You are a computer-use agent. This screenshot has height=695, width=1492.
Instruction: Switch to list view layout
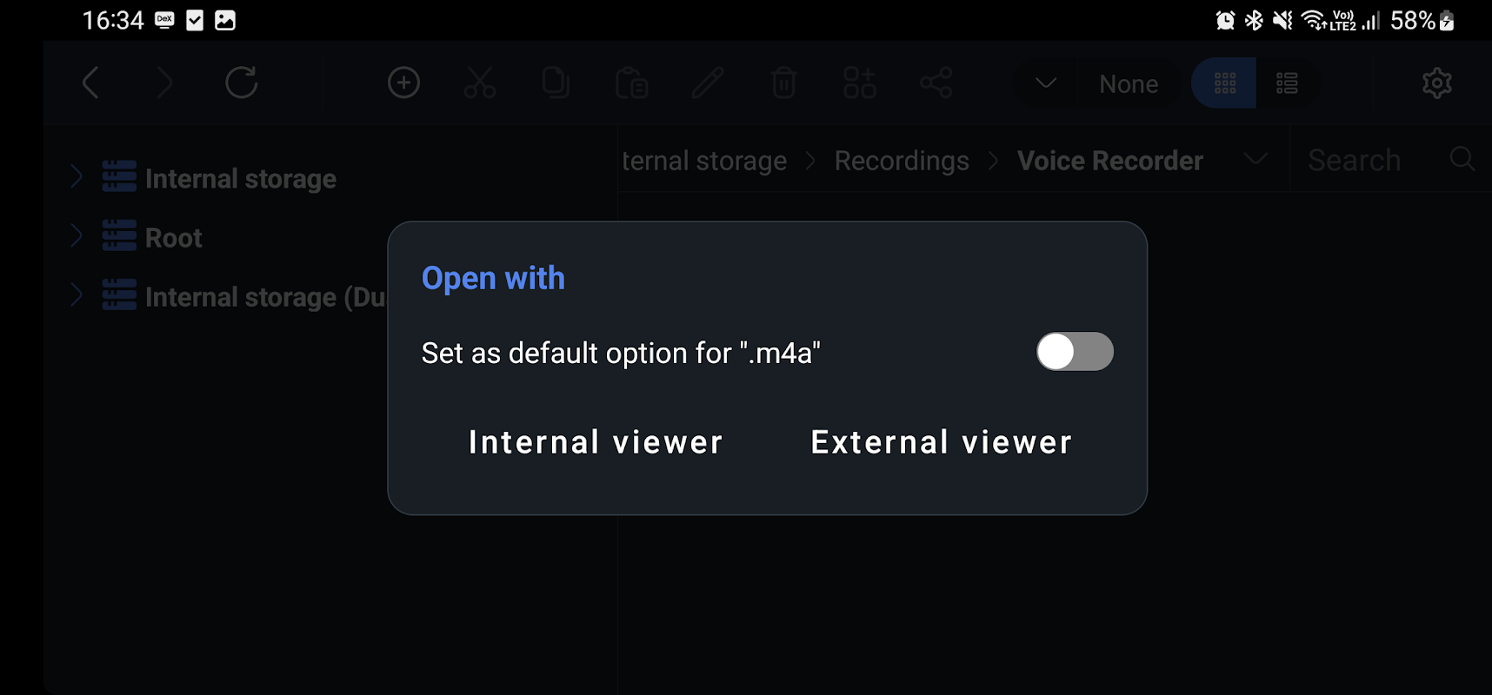(x=1287, y=83)
